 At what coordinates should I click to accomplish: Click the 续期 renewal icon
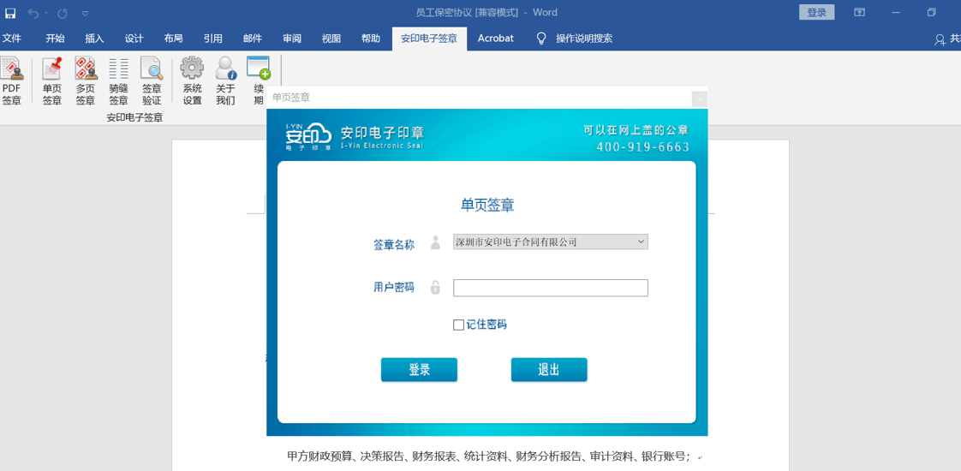(x=258, y=80)
